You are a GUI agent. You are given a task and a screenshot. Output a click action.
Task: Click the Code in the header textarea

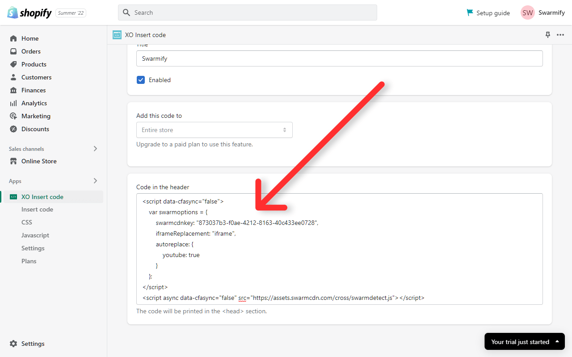click(x=340, y=249)
